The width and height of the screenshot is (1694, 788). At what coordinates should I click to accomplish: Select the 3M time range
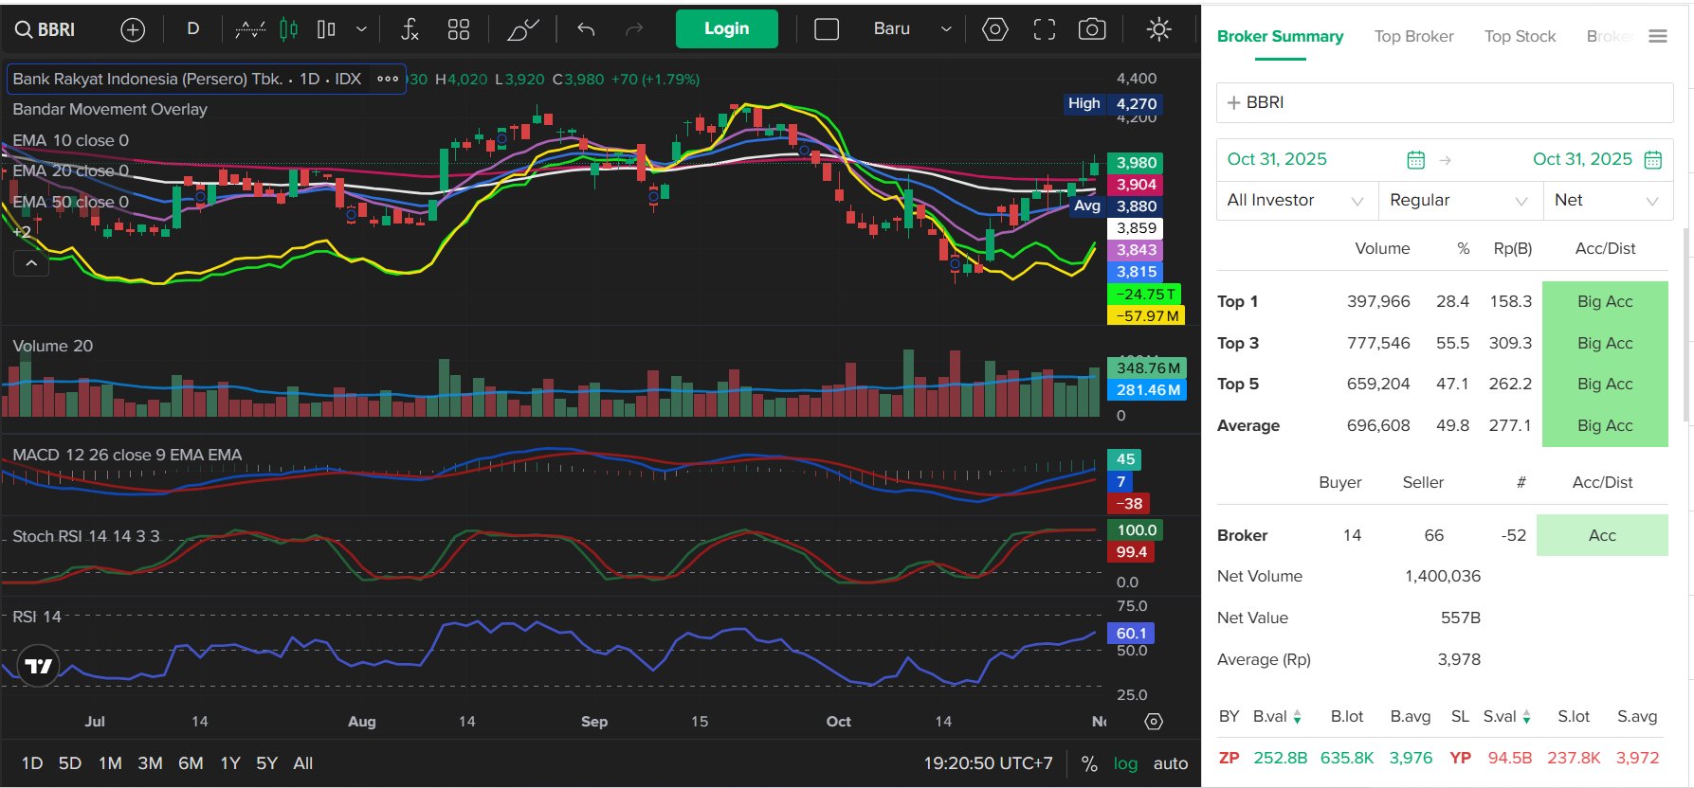point(150,763)
